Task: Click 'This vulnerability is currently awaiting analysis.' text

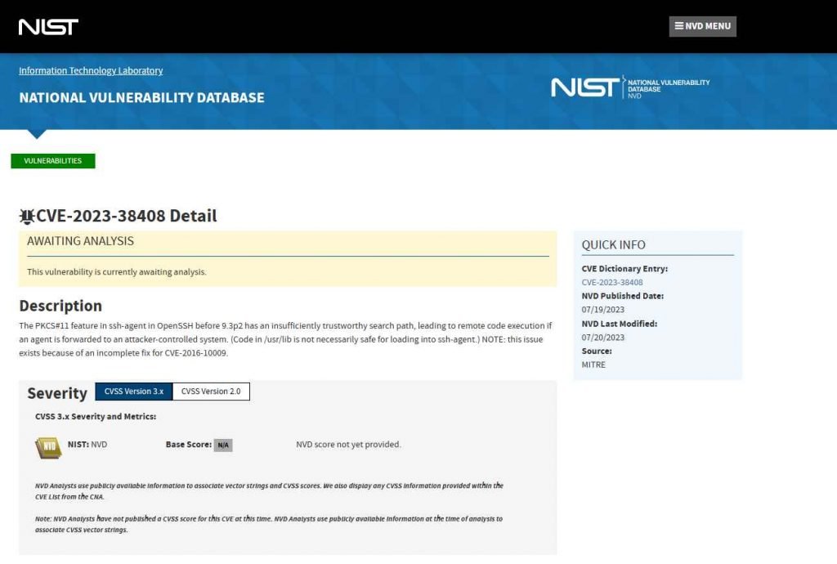Action: (x=116, y=271)
